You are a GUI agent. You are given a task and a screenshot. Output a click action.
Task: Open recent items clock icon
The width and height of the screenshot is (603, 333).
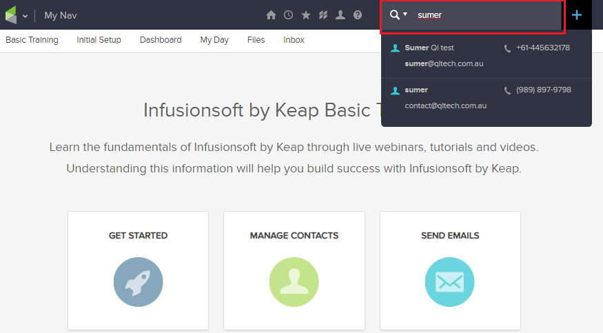[x=289, y=15]
